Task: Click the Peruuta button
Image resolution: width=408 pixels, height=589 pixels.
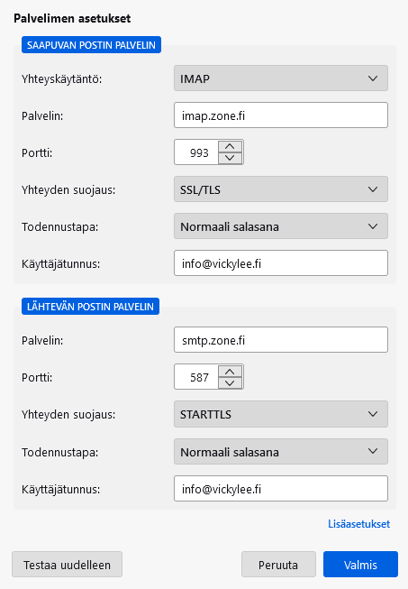Action: tap(278, 565)
